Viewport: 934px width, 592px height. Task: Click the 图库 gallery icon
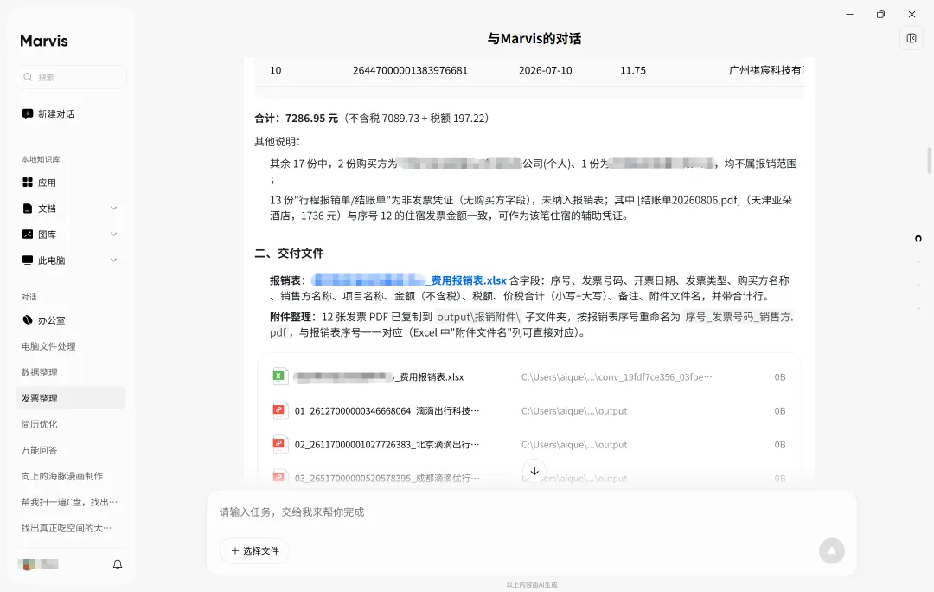tap(28, 235)
